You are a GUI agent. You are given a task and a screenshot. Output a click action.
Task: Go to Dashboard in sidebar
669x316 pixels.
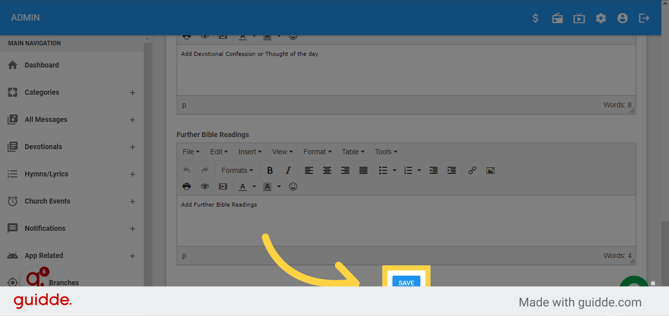[42, 65]
